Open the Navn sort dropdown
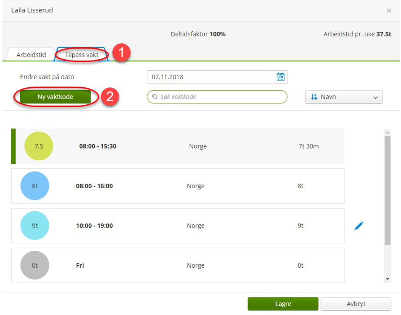The width and height of the screenshot is (401, 315). [x=344, y=97]
